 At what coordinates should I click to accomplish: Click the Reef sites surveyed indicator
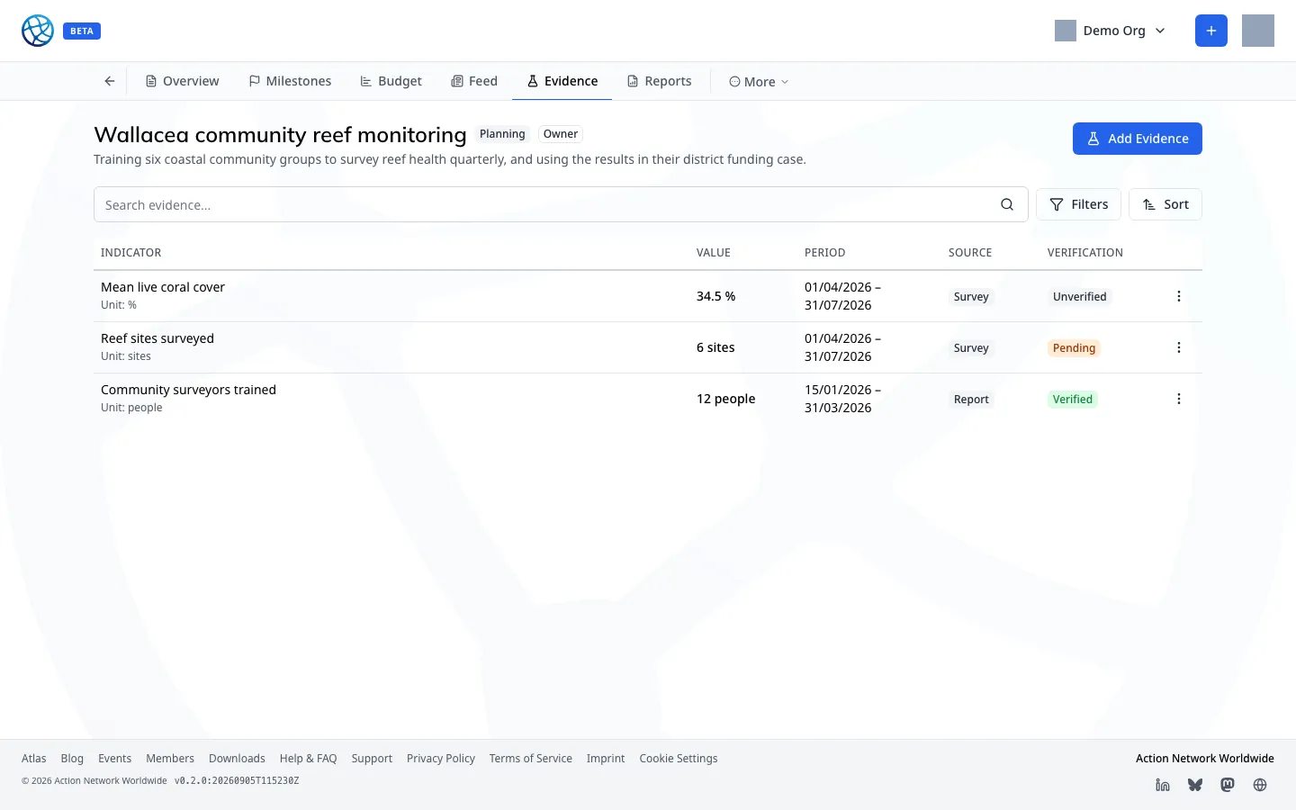[x=157, y=338]
